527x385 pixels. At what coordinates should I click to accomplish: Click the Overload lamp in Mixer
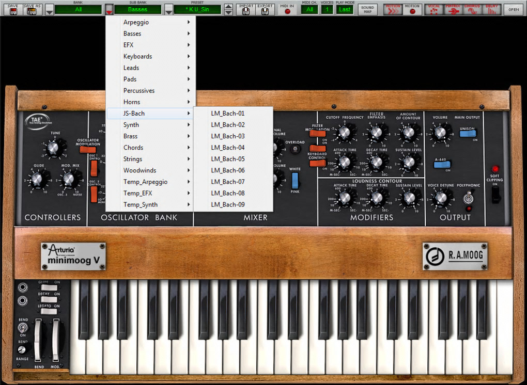click(295, 149)
